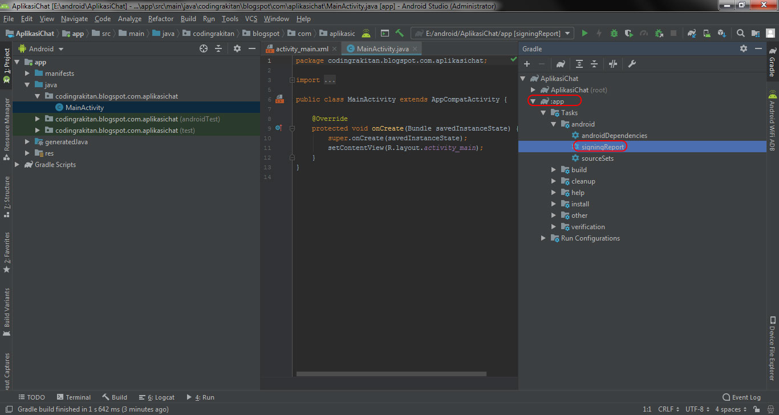
Task: Open the AVD Manager
Action: (707, 34)
